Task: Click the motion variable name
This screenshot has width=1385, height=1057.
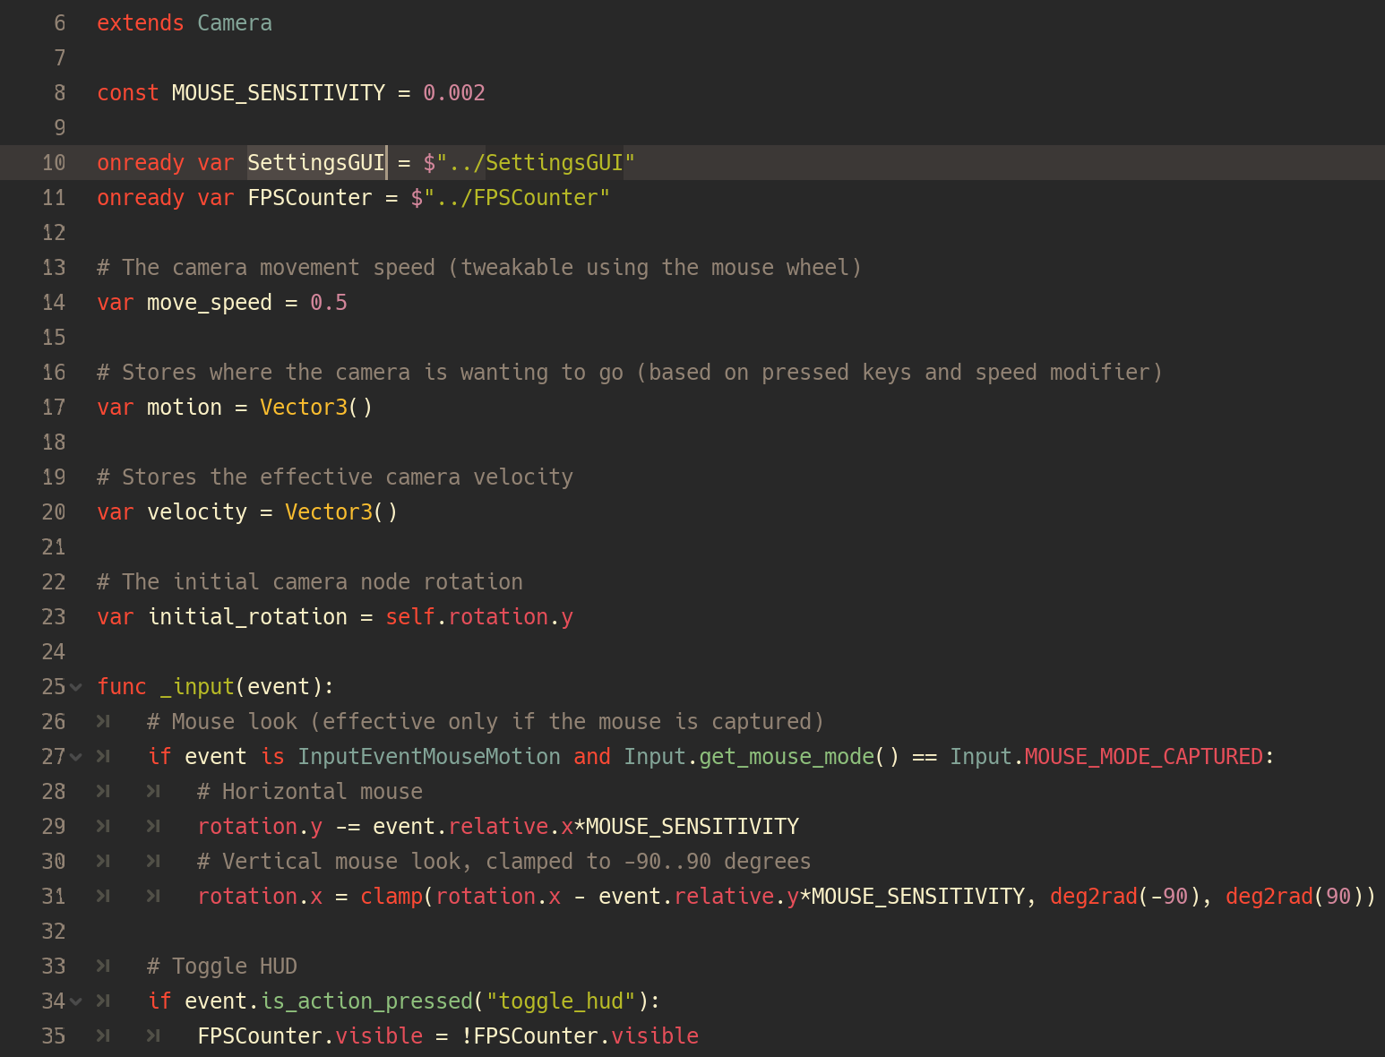Action: click(185, 408)
